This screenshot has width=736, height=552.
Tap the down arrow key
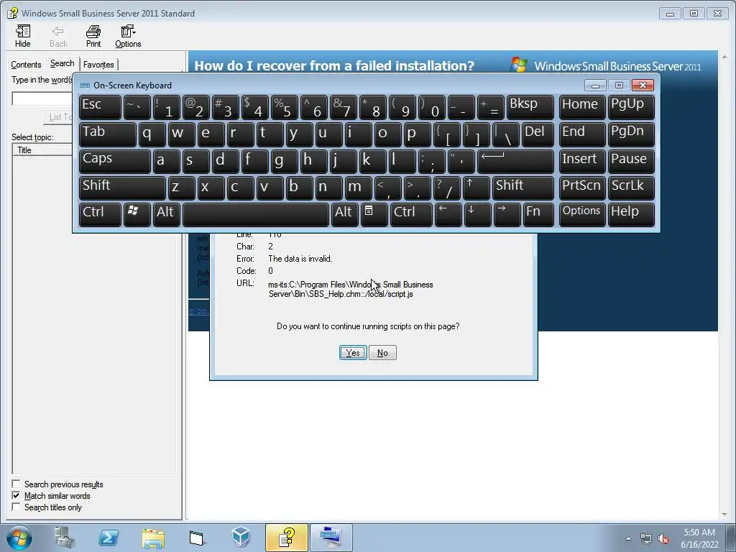point(477,214)
